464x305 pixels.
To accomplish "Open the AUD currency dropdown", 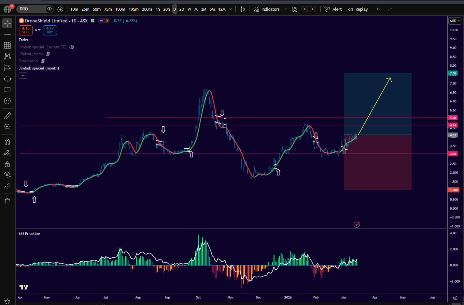I will (455, 21).
